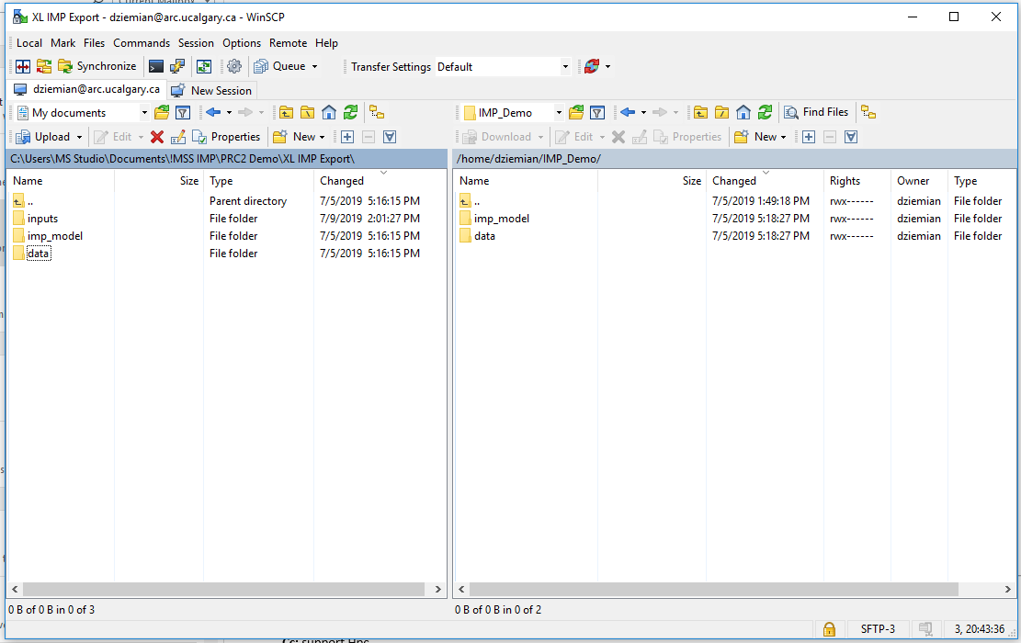Click remote panel Filter icon

(597, 113)
